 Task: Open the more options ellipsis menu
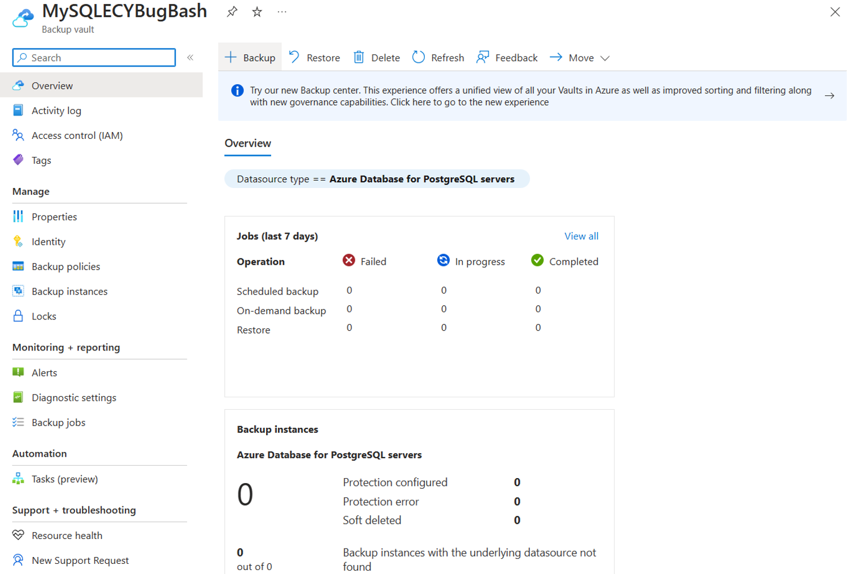[x=282, y=12]
